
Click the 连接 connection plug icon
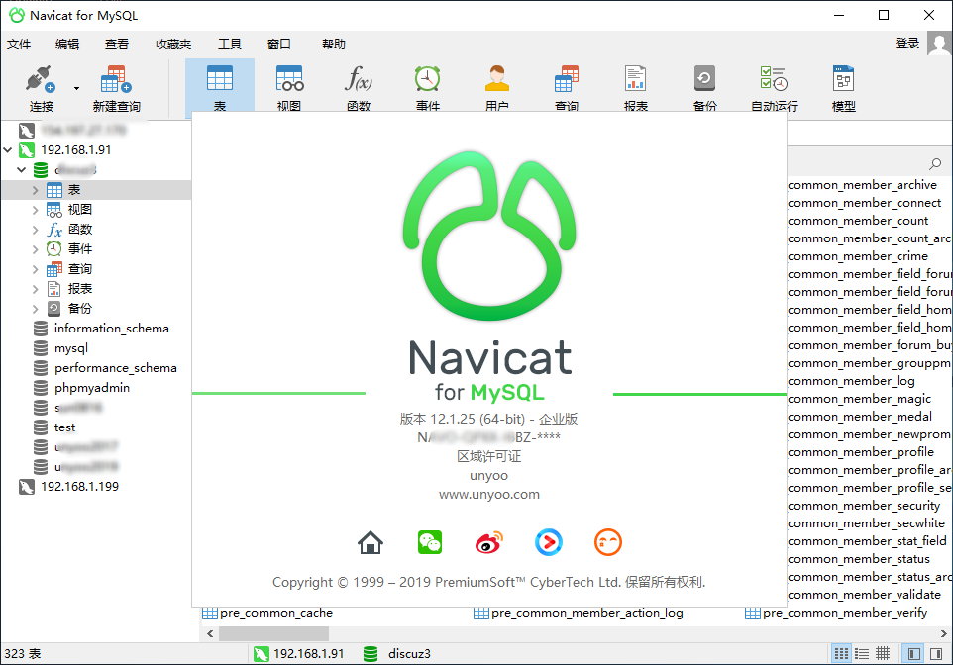(40, 79)
